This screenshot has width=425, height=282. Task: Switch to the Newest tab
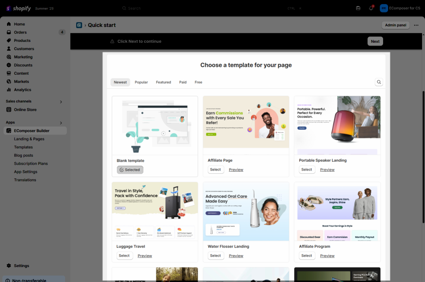120,82
